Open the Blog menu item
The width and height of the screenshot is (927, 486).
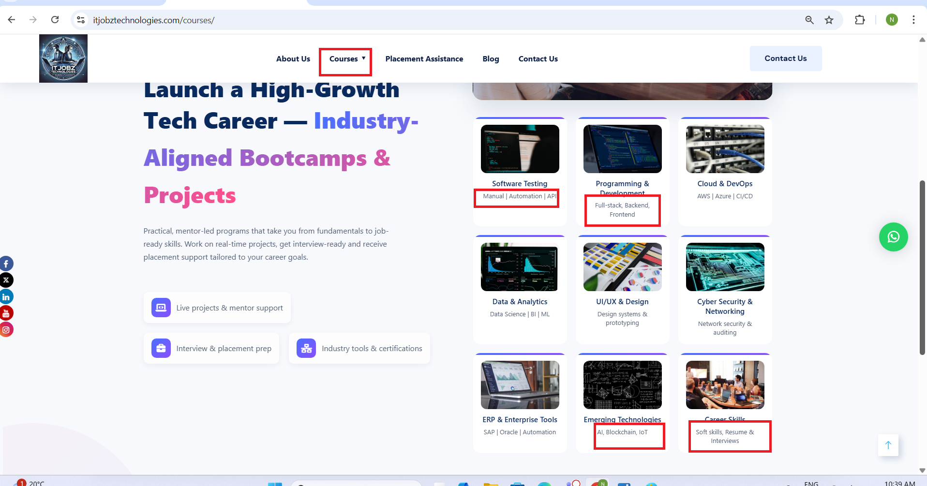[x=491, y=59]
